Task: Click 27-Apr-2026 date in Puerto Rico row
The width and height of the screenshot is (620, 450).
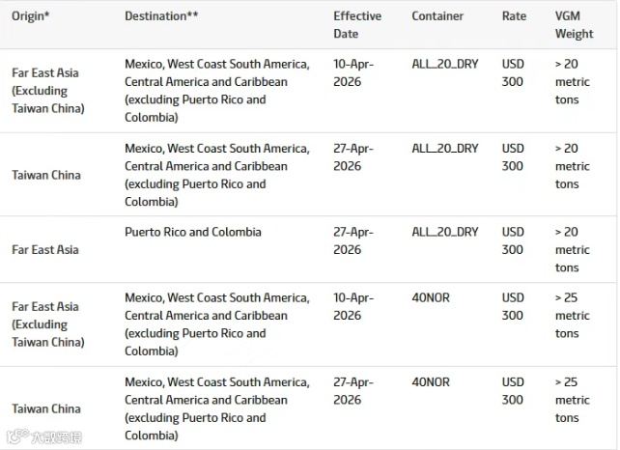Action: 353,240
